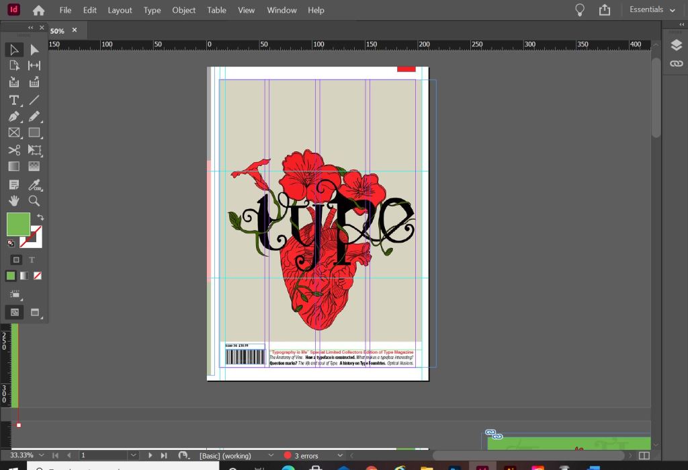
Task: Click the green fill color swatch
Action: coord(18,224)
